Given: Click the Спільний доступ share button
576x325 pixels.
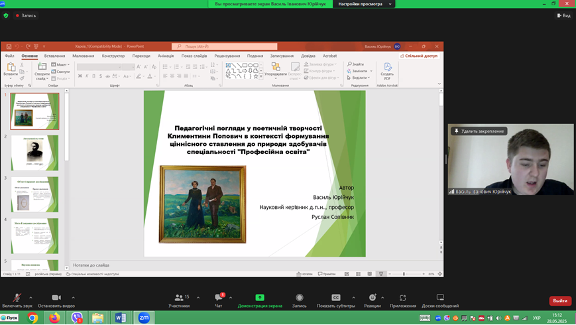Looking at the screenshot, I should 419,56.
